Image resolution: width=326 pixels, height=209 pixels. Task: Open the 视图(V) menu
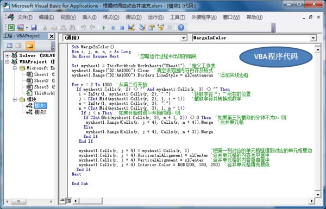coord(68,17)
